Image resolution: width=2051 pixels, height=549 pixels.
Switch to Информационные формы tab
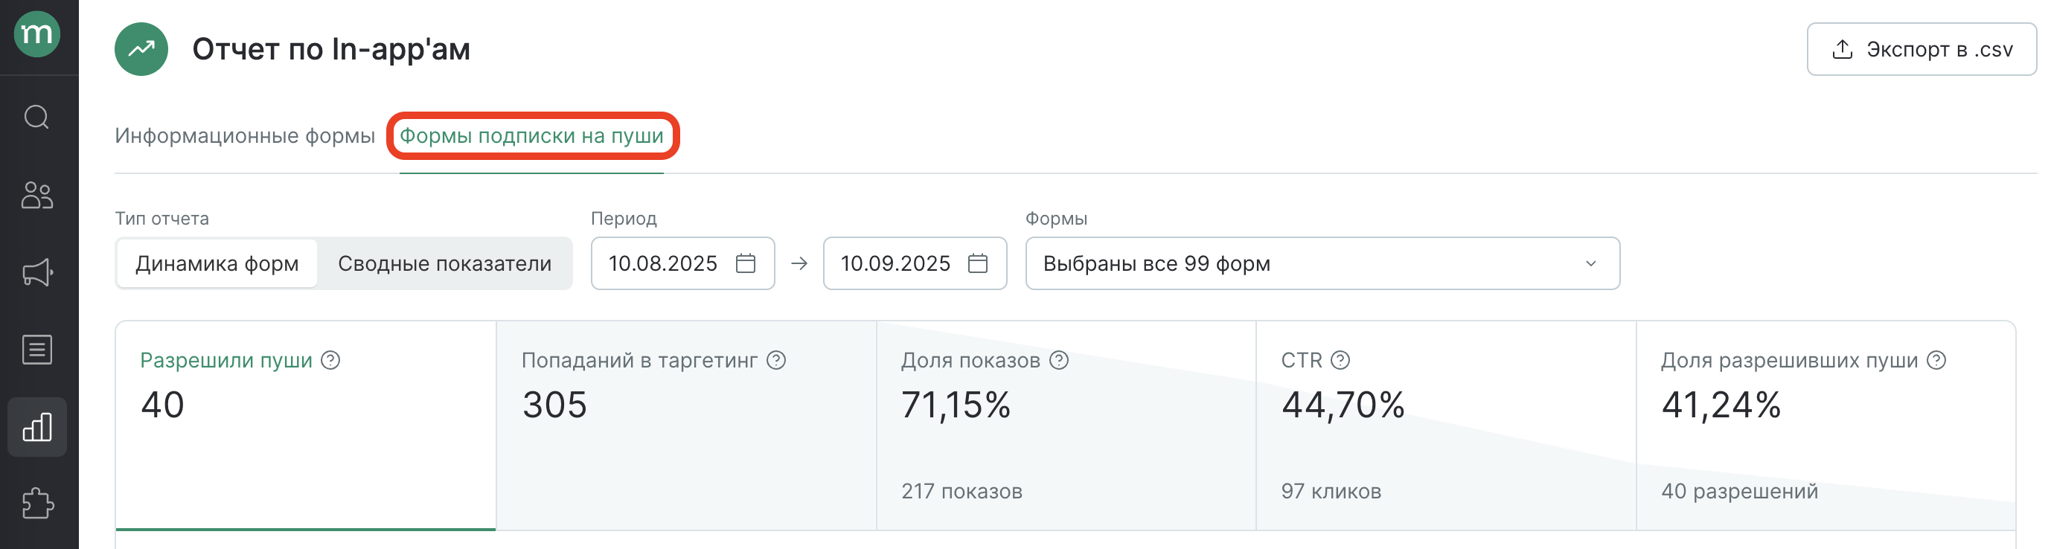(x=244, y=136)
